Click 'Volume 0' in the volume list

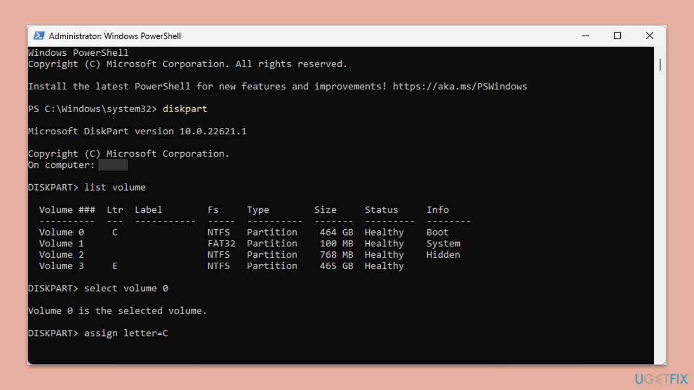point(61,232)
